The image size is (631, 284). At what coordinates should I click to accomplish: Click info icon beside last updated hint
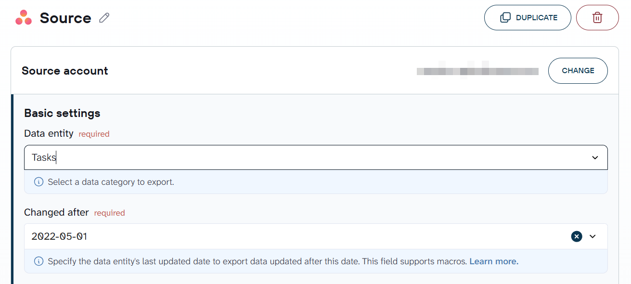(39, 261)
